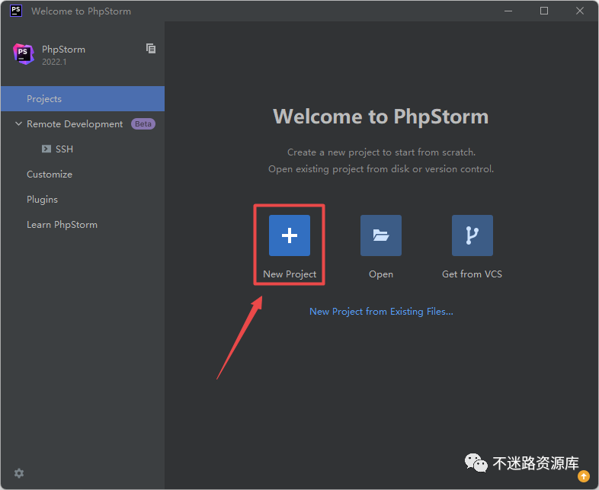Viewport: 599px width, 490px height.
Task: Click the PhpStorm name in sidebar header
Action: coord(63,50)
